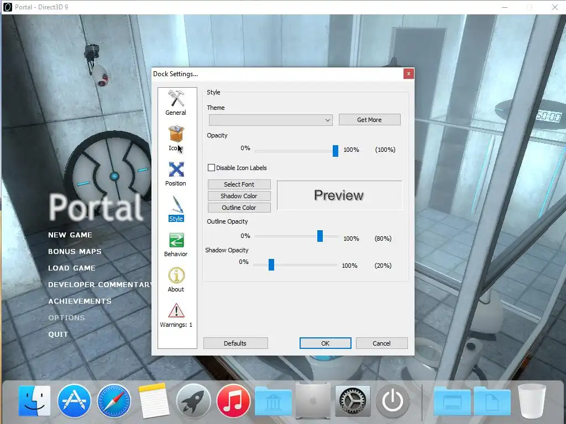Open the Trash bin in dock
The image size is (566, 424).
pyautogui.click(x=532, y=401)
